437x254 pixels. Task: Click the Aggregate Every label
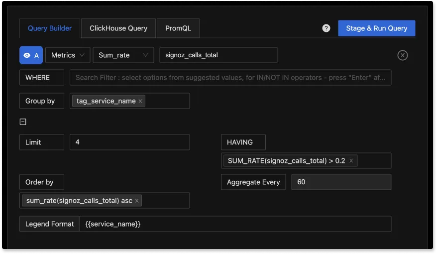pos(253,182)
